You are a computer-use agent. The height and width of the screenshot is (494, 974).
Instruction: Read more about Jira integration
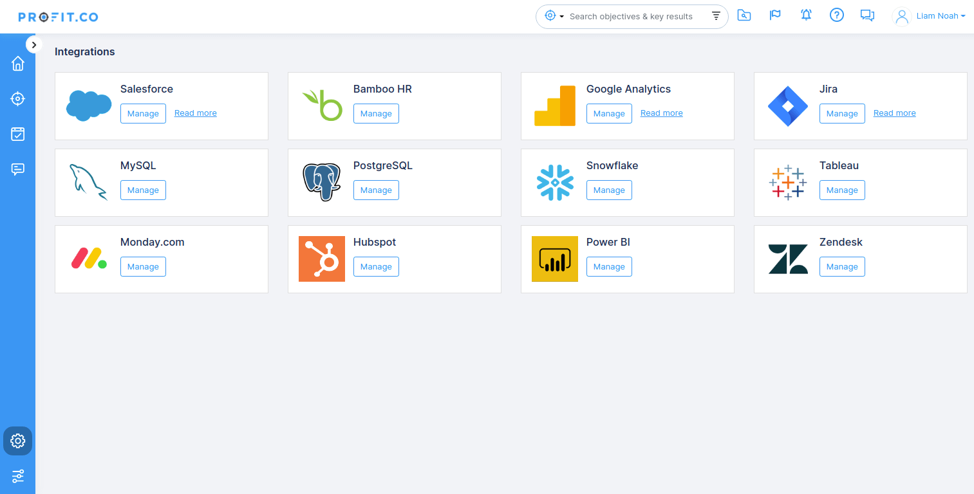895,113
